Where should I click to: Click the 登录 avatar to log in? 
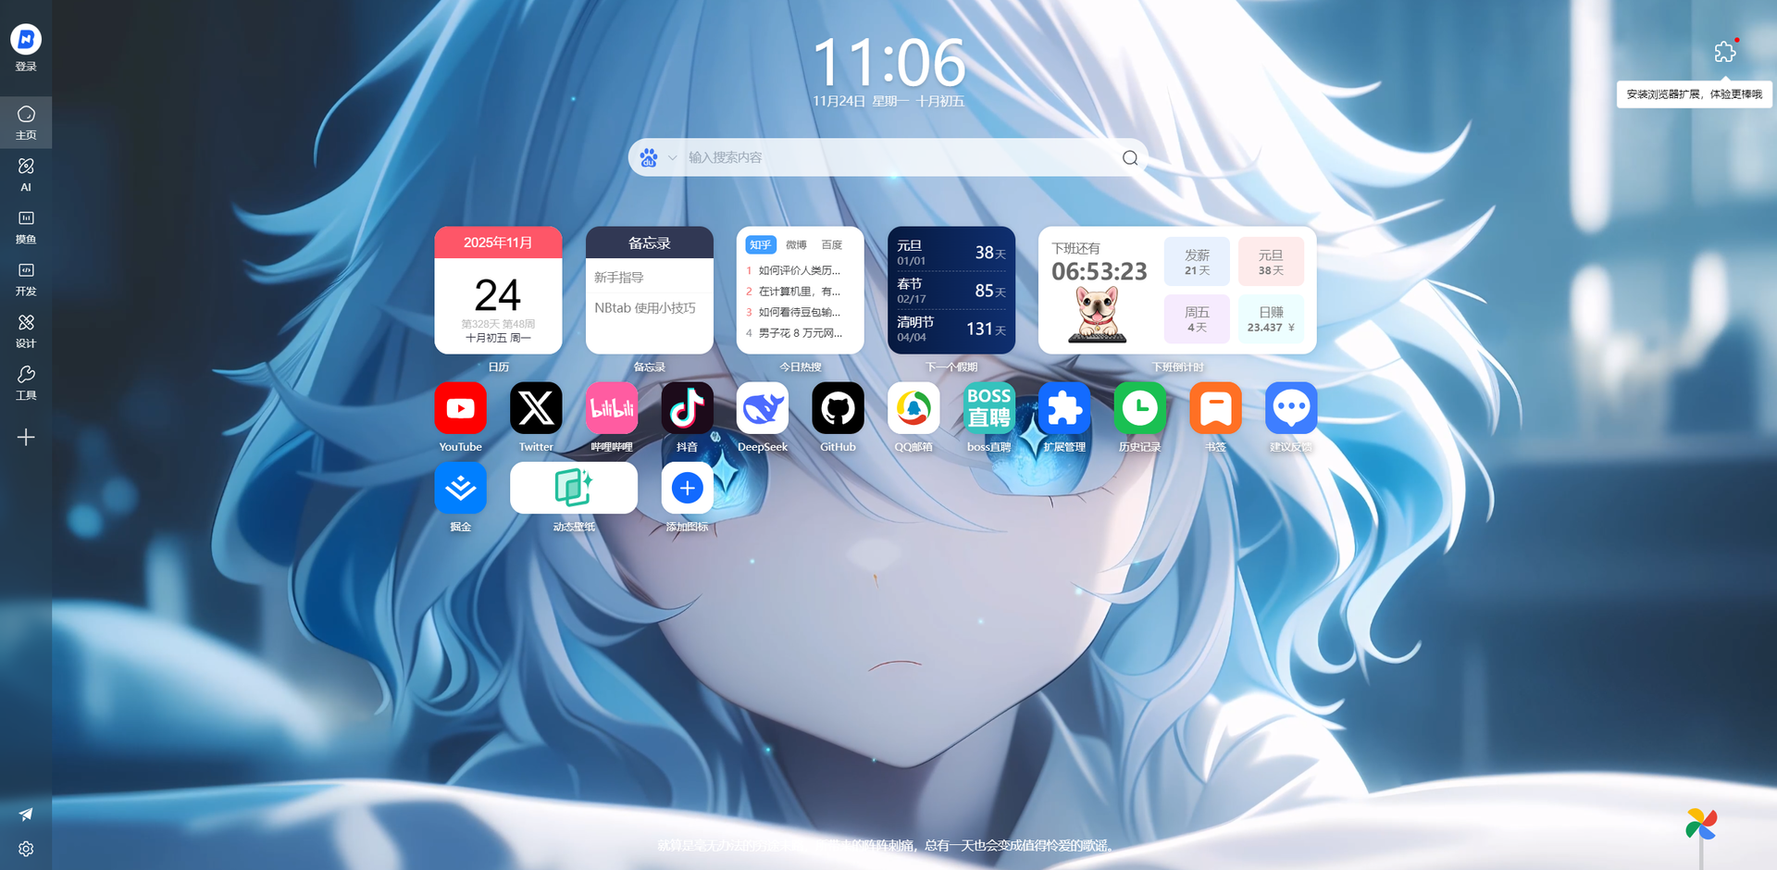26,40
